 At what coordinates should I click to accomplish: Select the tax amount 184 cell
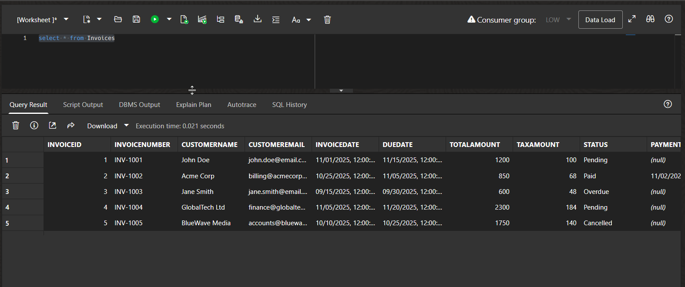[547, 207]
